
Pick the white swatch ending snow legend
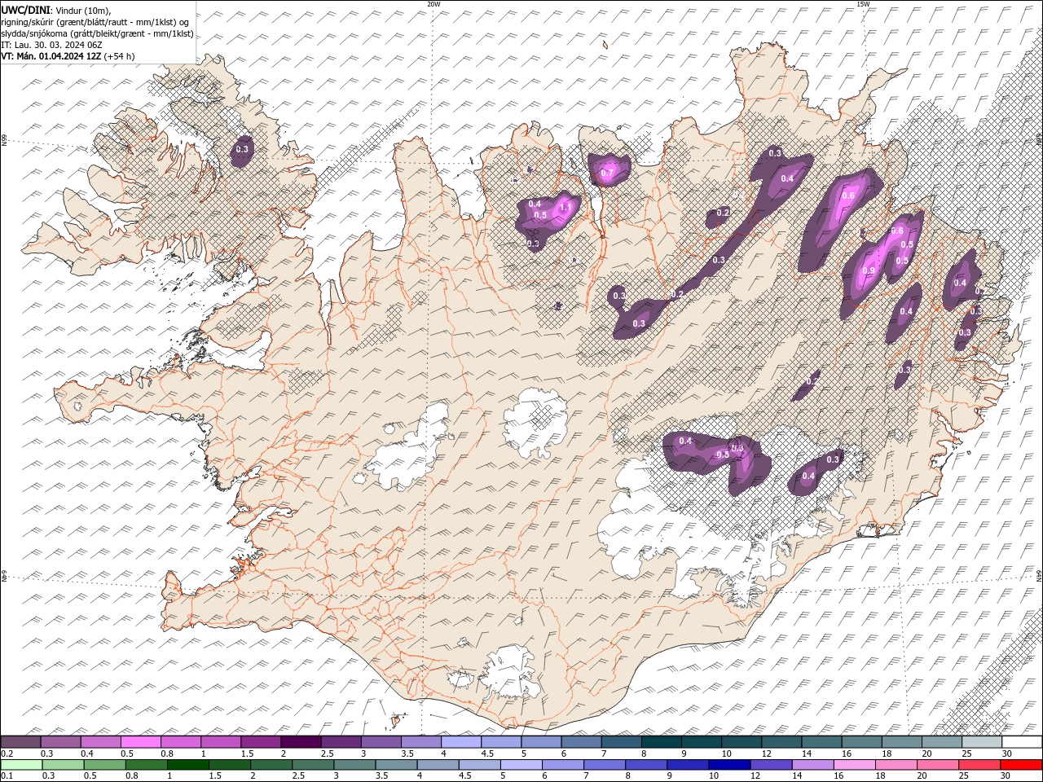(x=1022, y=742)
